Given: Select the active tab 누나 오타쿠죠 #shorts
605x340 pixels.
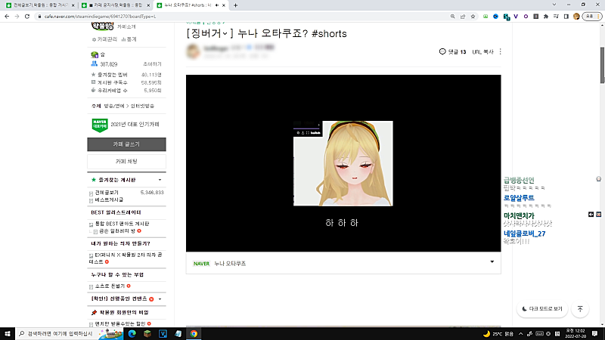Looking at the screenshot, I should click(x=187, y=5).
